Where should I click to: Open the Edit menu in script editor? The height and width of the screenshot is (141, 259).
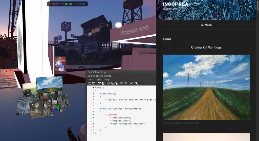99,80
